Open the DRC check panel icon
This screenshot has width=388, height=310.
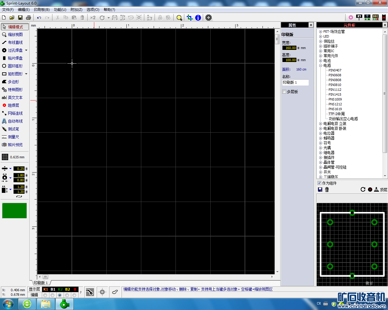click(376, 18)
